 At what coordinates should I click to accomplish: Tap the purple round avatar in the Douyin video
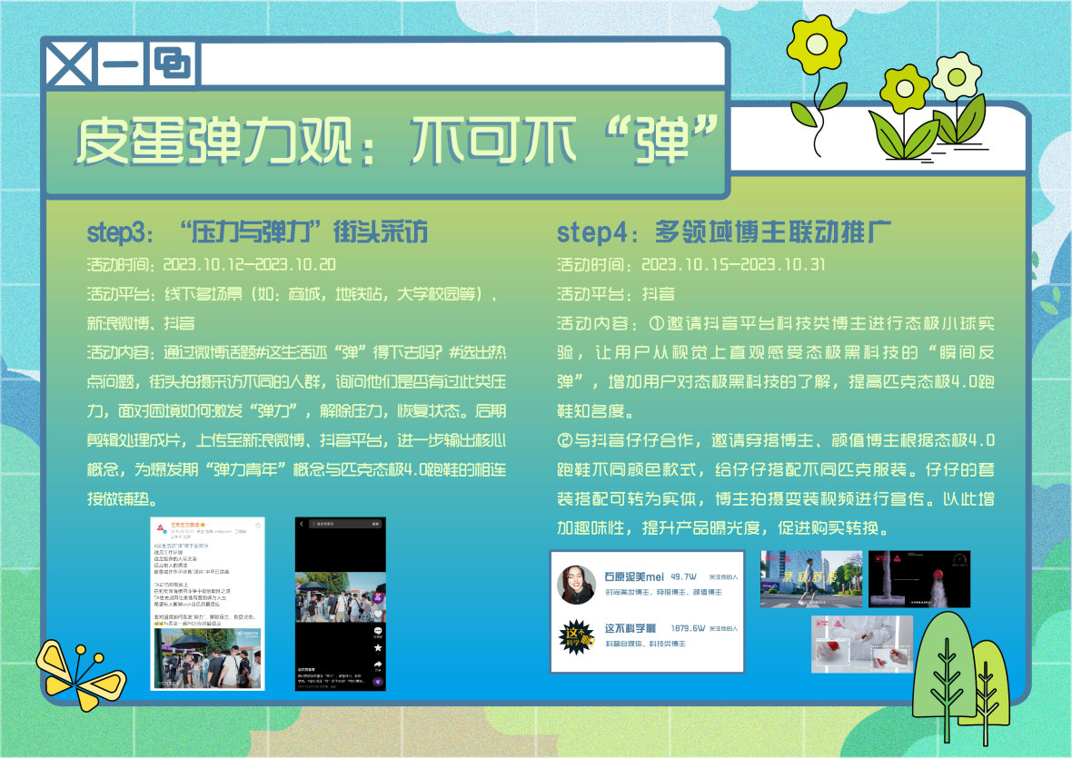click(377, 597)
